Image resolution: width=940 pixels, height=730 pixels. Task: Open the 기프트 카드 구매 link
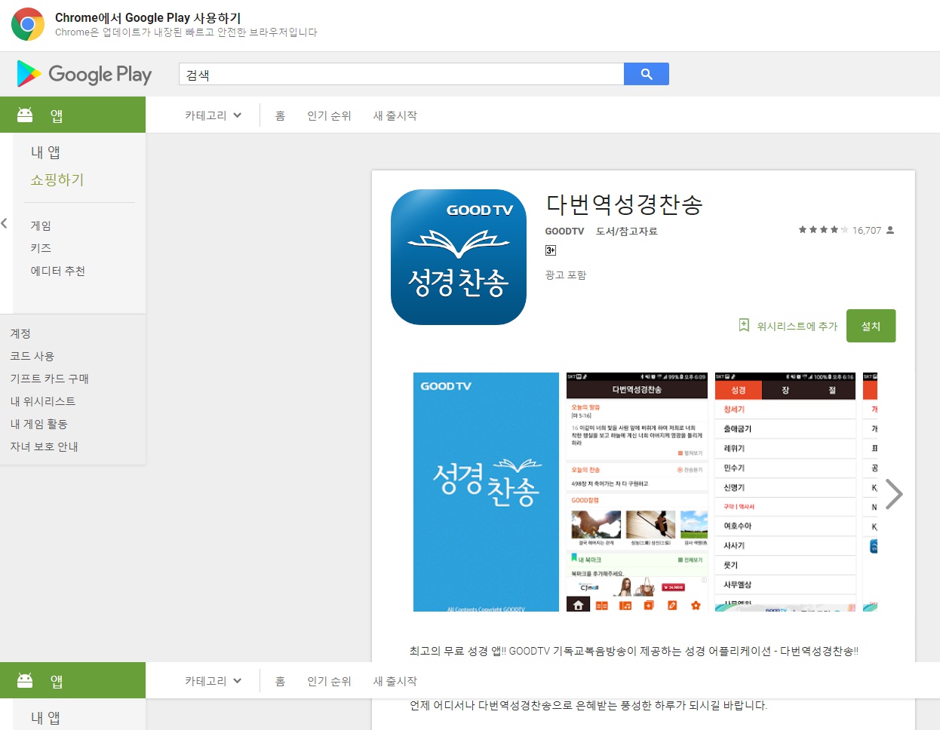[x=50, y=379]
